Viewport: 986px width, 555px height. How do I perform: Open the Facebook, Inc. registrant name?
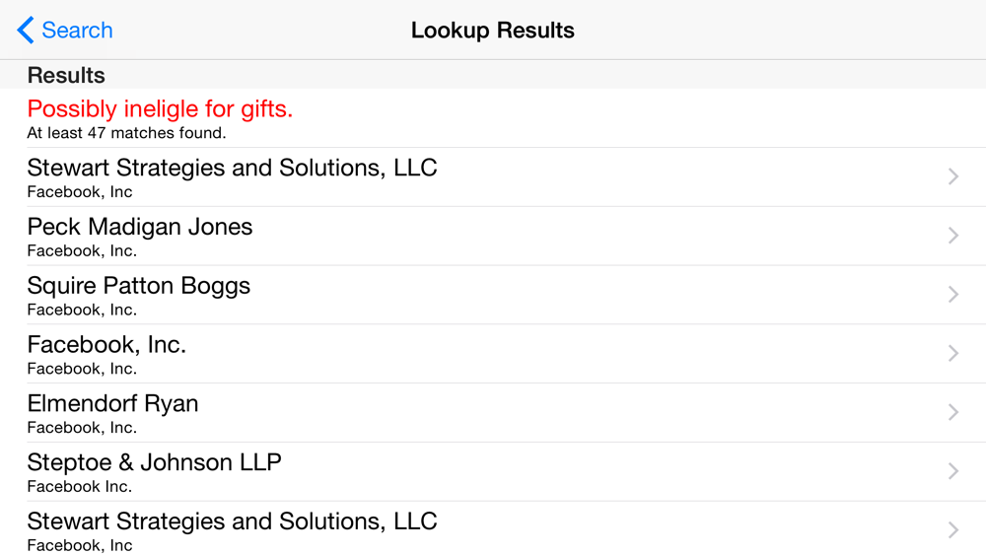pos(106,345)
